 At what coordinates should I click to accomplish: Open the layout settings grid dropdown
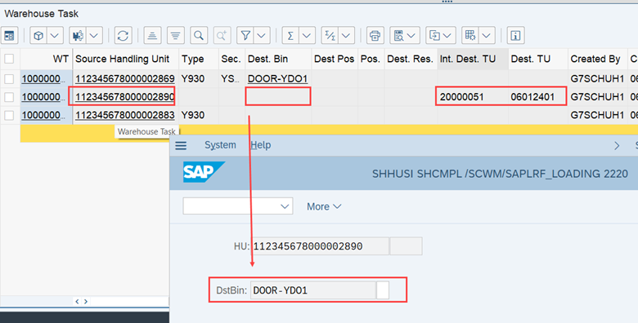coord(470,36)
